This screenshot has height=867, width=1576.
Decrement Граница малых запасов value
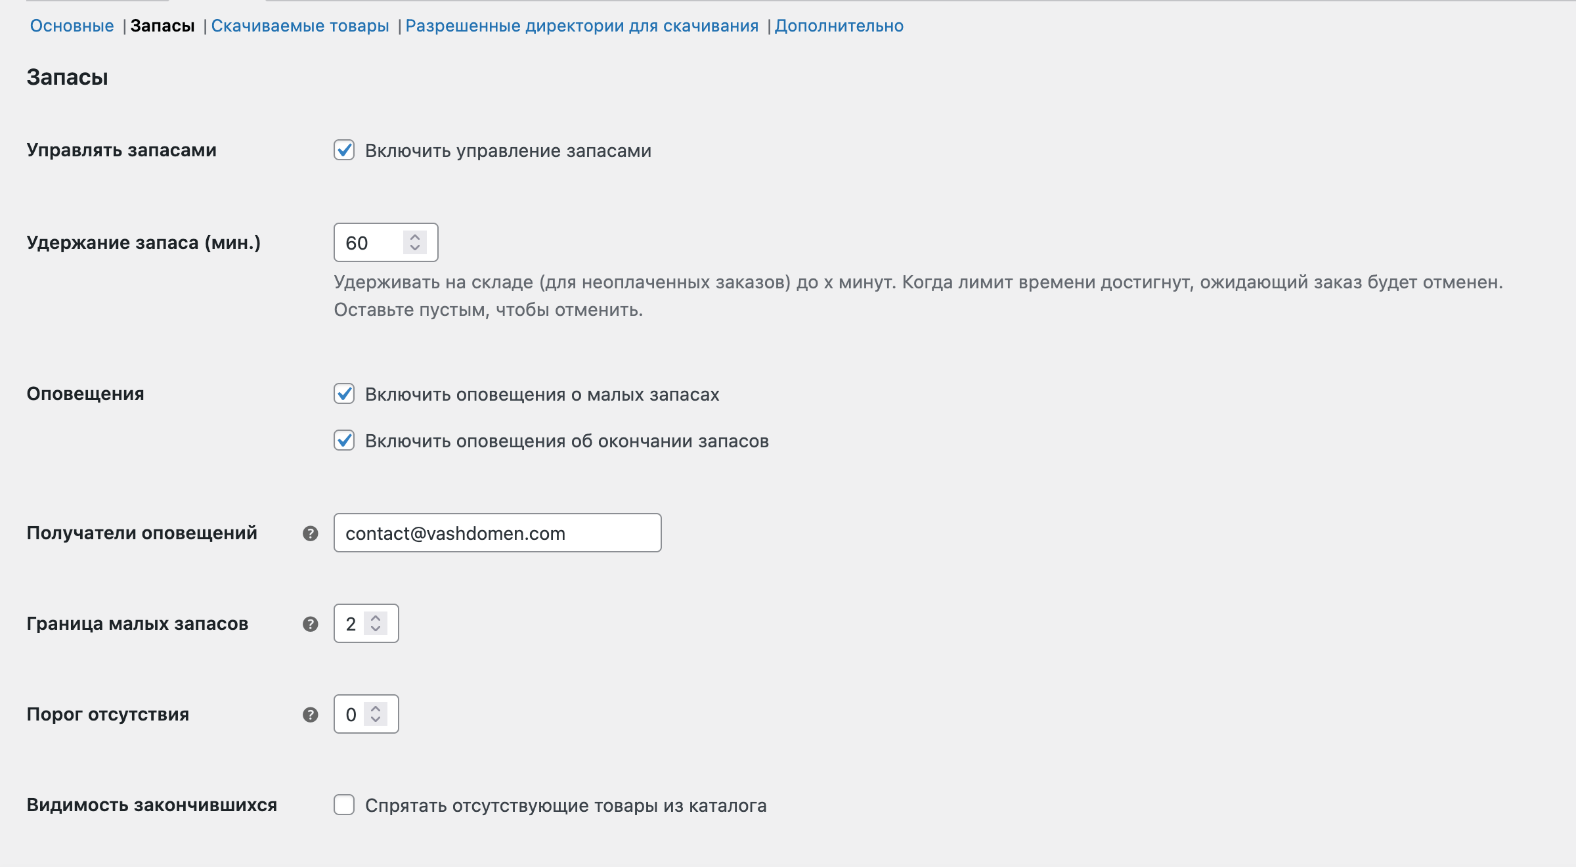[x=376, y=629]
